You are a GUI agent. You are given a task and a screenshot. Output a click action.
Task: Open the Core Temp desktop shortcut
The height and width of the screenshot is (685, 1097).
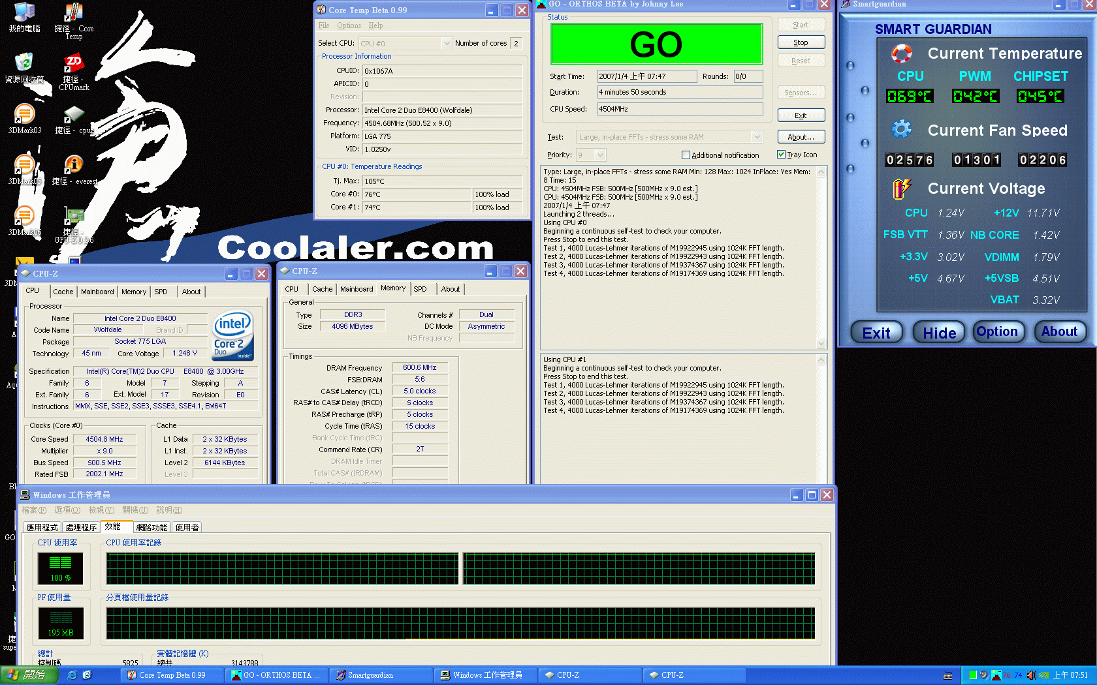click(x=74, y=21)
